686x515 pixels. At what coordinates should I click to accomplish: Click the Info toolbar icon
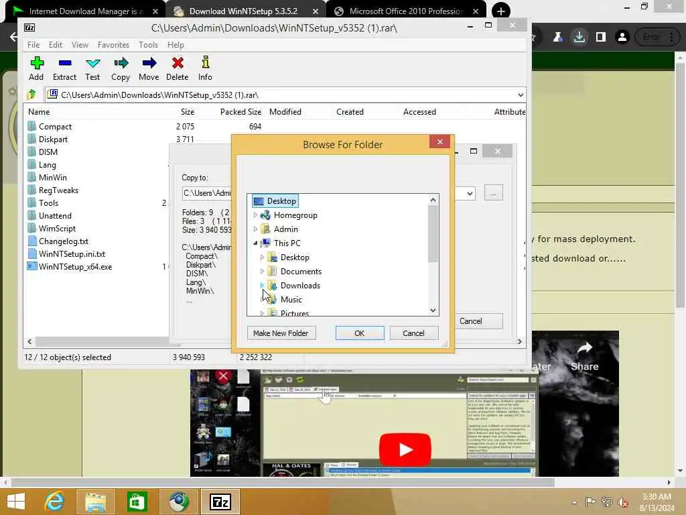pyautogui.click(x=205, y=68)
